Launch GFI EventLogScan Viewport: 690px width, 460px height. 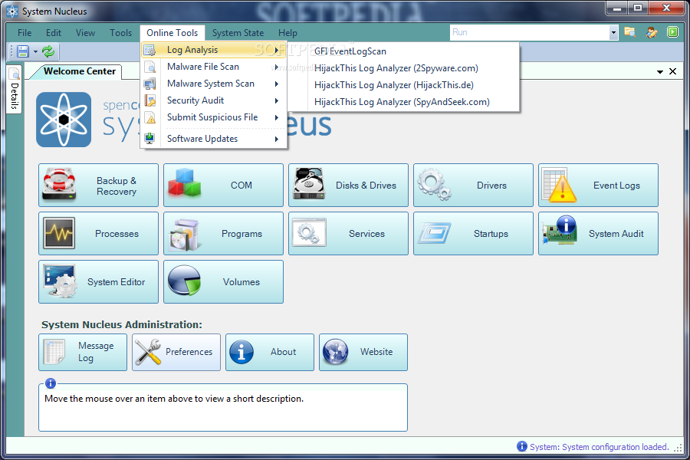350,51
